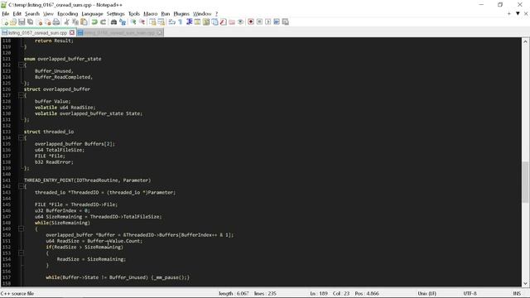Create a new document with New icon
530x298 pixels.
[x=5, y=22]
